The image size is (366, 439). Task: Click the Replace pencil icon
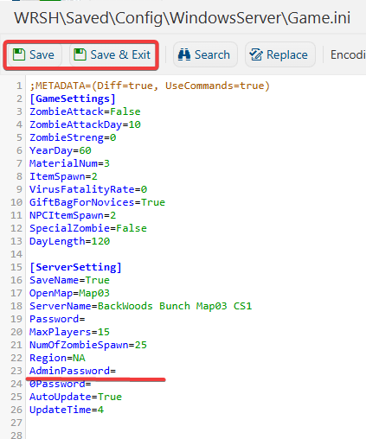[256, 54]
